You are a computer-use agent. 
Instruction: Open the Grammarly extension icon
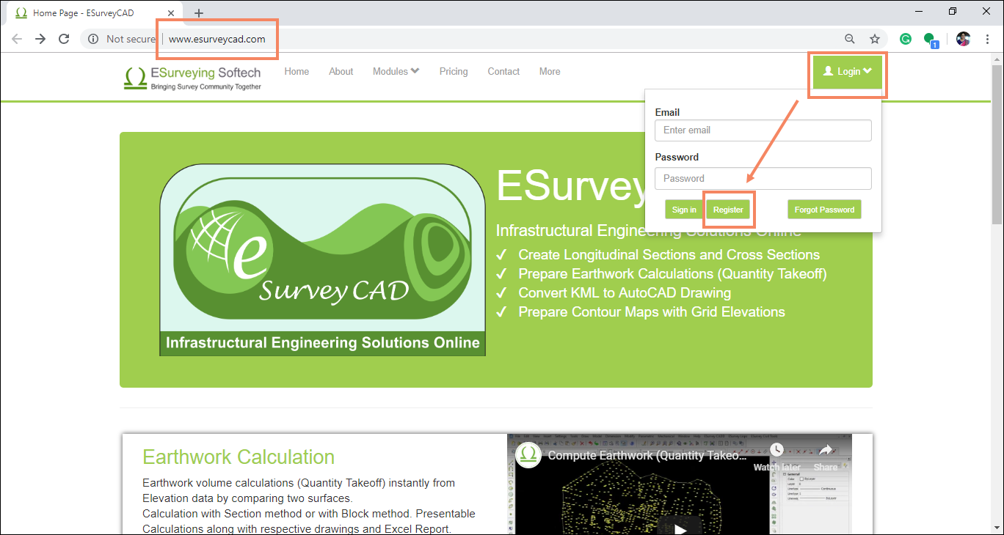906,39
